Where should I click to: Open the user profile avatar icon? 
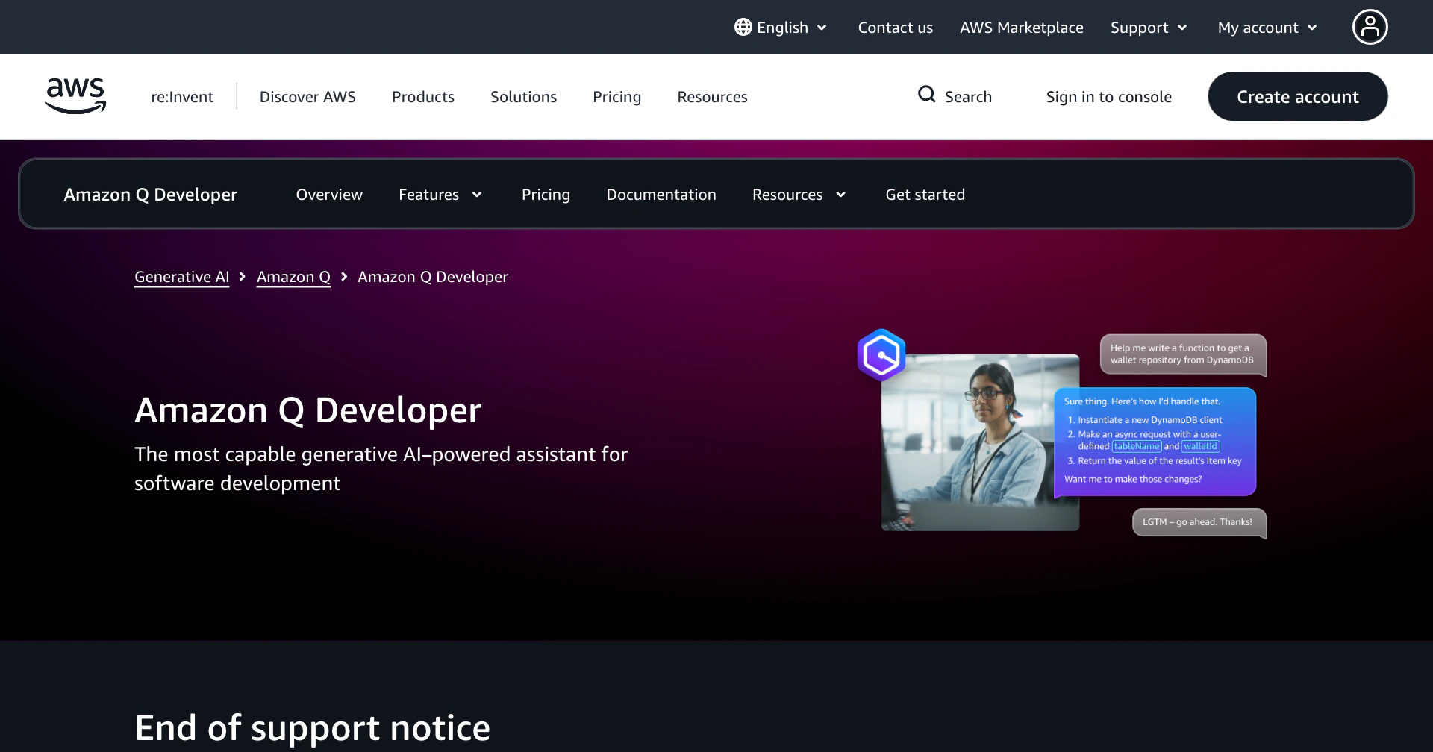point(1370,27)
